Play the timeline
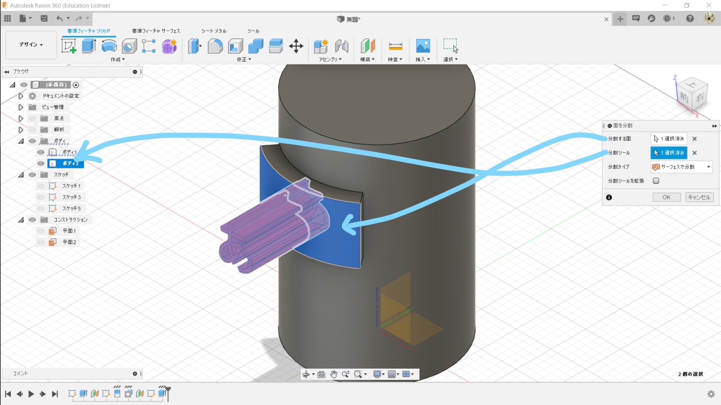This screenshot has width=721, height=405. pyautogui.click(x=31, y=394)
